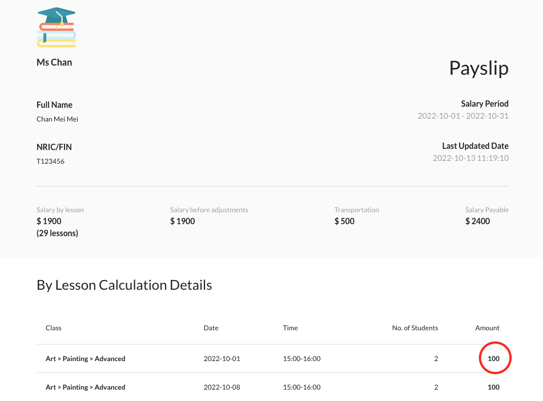Select the 2022-10-08 lesson date cell
This screenshot has height=401, width=543.
point(222,387)
